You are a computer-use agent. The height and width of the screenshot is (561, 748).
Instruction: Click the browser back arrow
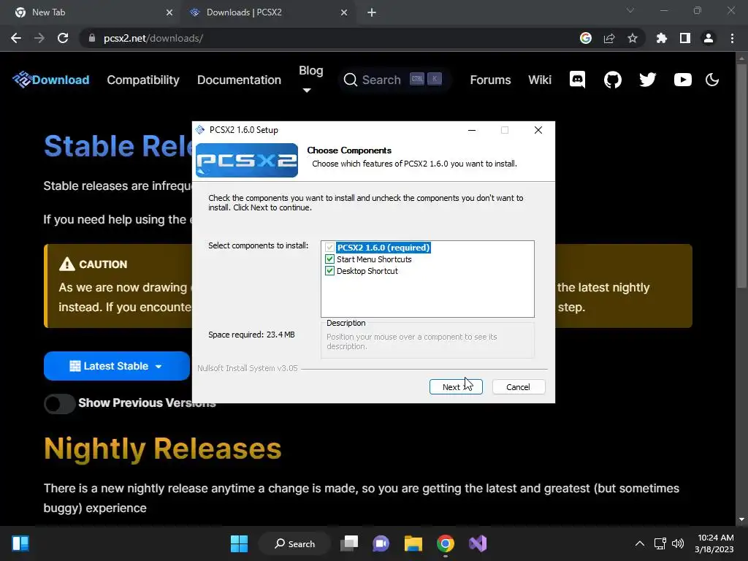coord(16,38)
